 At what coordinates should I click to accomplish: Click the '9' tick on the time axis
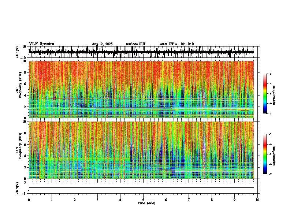click(234, 200)
